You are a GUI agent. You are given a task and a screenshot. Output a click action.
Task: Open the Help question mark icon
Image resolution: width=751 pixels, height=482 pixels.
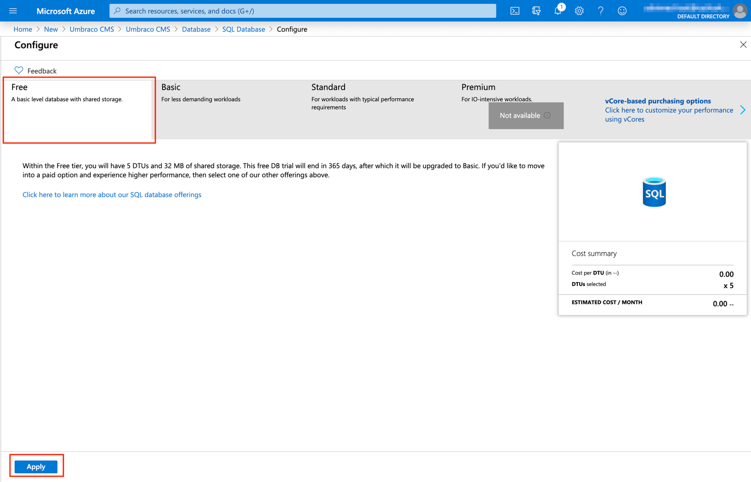click(x=601, y=11)
